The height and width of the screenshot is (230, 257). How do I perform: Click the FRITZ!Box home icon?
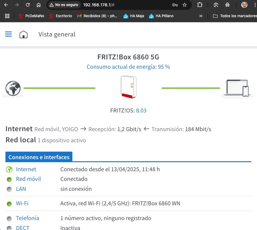[24, 34]
